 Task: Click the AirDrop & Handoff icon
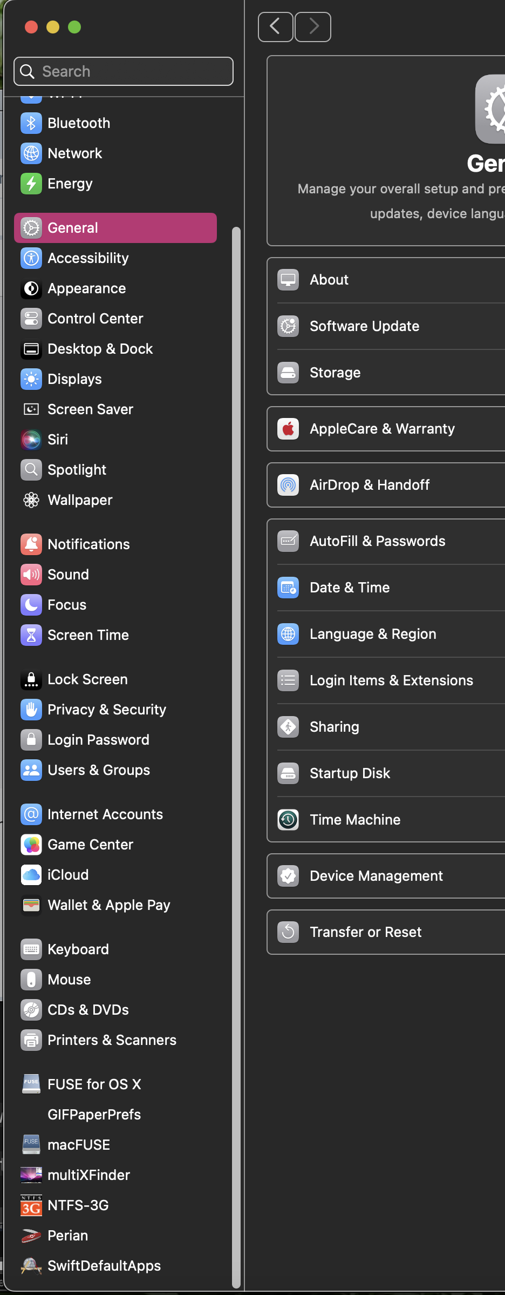pos(288,485)
